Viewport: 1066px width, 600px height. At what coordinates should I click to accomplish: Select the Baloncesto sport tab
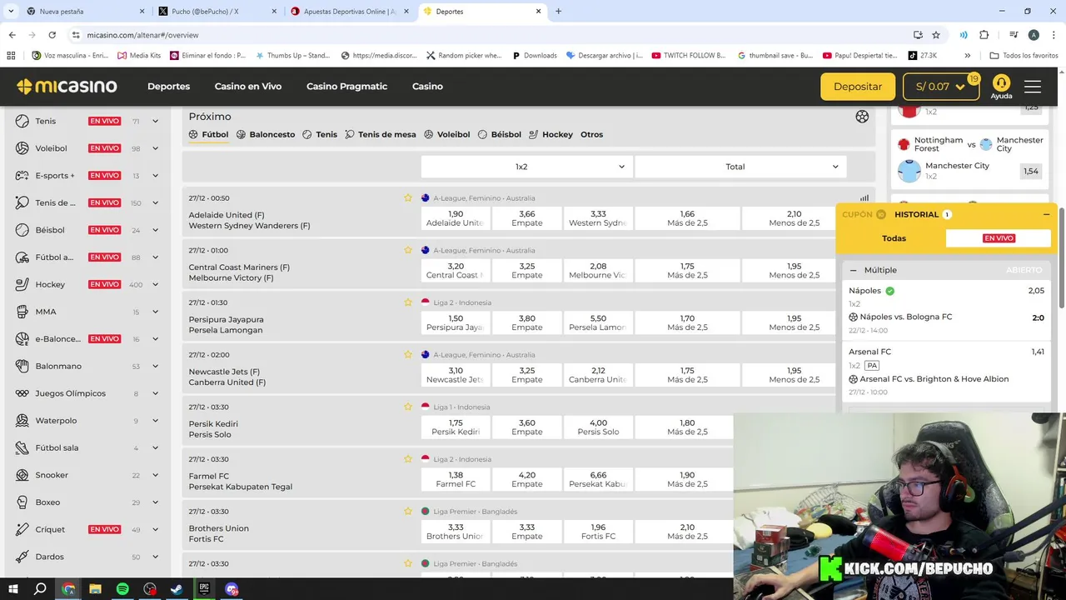[266, 134]
